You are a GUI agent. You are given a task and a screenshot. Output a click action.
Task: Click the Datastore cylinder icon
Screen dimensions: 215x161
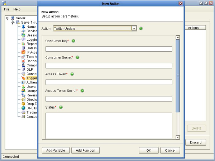(23, 48)
